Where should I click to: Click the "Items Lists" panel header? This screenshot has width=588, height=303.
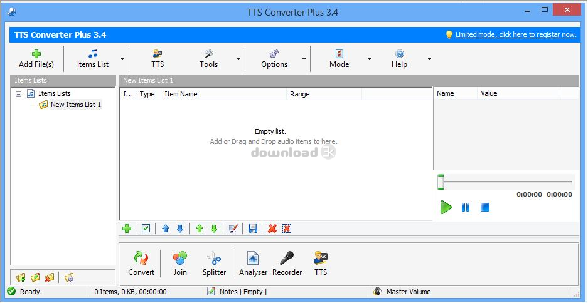[63, 80]
